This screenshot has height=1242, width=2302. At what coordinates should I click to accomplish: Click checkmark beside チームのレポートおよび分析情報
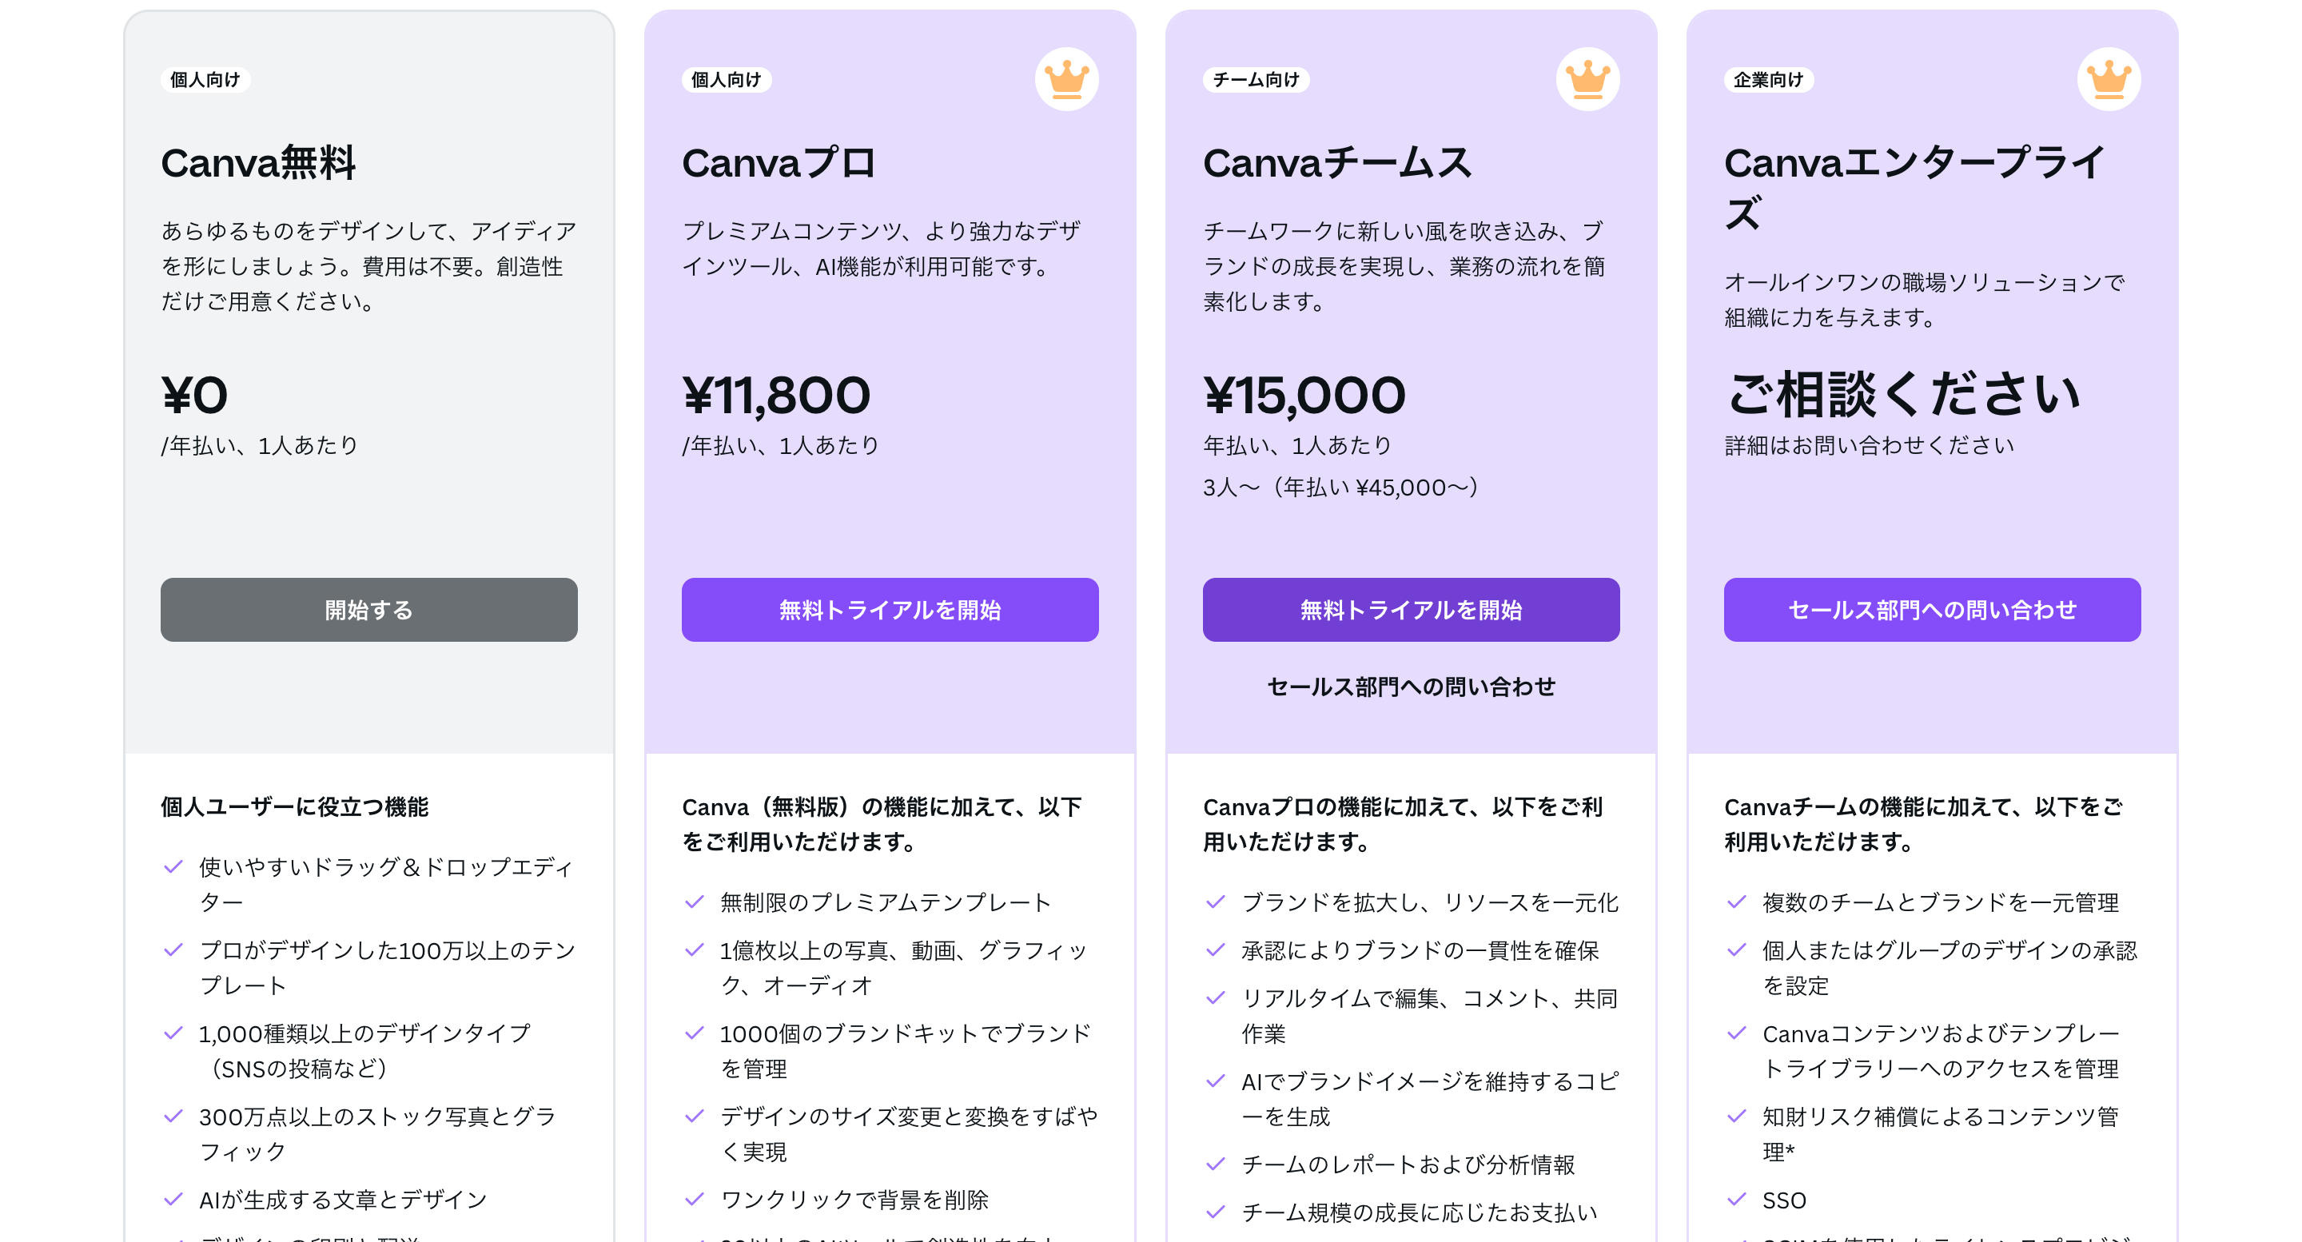[1215, 1164]
